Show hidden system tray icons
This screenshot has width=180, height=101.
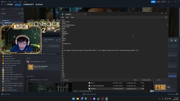pyautogui.click(x=159, y=99)
